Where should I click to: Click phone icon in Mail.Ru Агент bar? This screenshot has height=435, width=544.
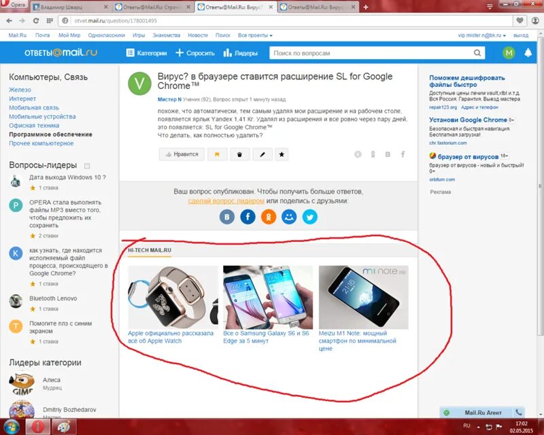point(518,413)
